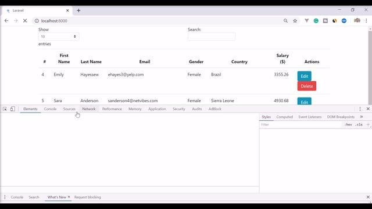The height and width of the screenshot is (209, 372).
Task: Select the Styles pane tab
Action: click(x=266, y=117)
